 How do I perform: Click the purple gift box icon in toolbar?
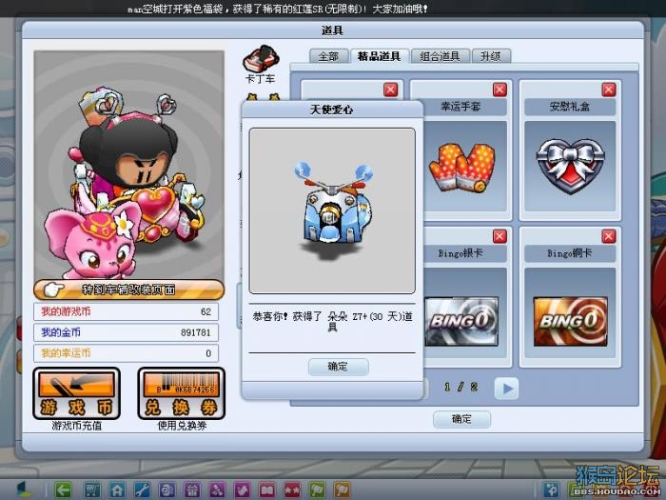pos(192,490)
